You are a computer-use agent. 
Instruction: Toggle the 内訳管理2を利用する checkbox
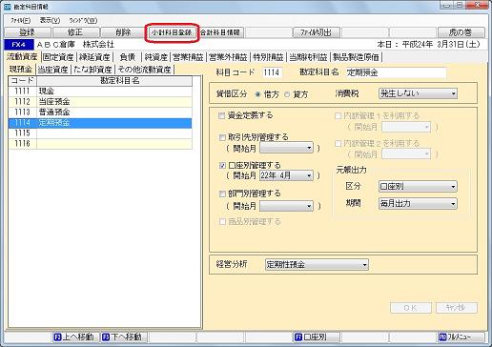point(338,144)
